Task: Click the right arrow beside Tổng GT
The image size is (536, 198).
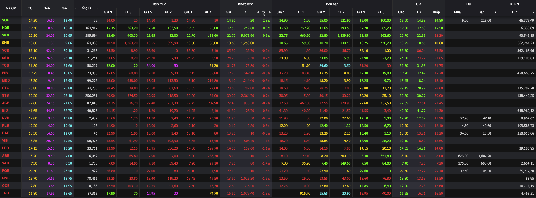Action: point(97,8)
